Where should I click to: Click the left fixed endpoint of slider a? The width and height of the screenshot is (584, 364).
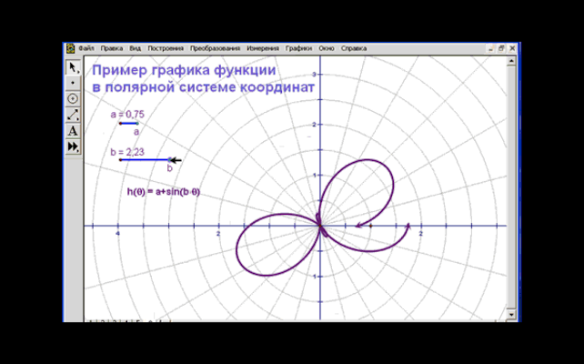click(x=120, y=124)
